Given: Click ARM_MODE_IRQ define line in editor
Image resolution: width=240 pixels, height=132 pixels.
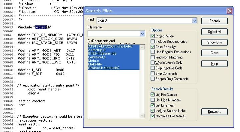Looking at the screenshot, I should [46, 59].
